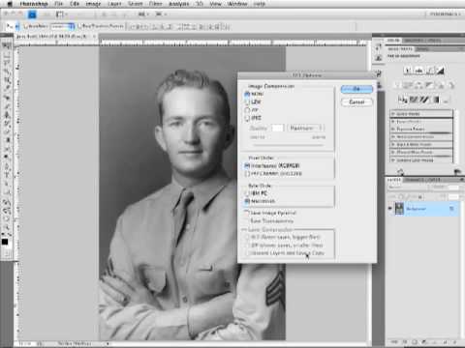
Task: Add a Posterize adjustment
Action: point(414,100)
